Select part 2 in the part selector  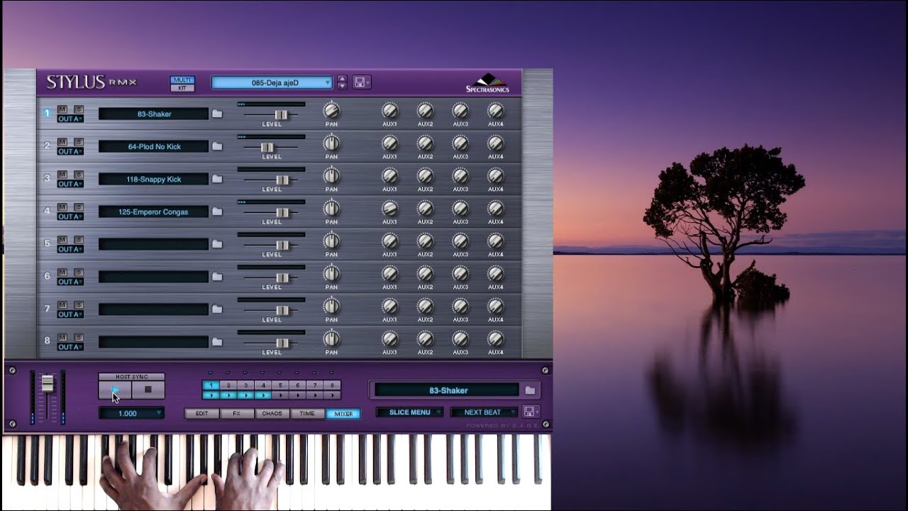[228, 385]
